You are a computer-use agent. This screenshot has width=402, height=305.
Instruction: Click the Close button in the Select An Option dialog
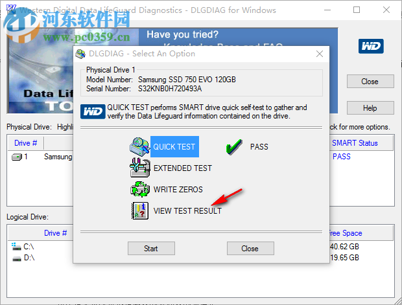tap(250, 249)
